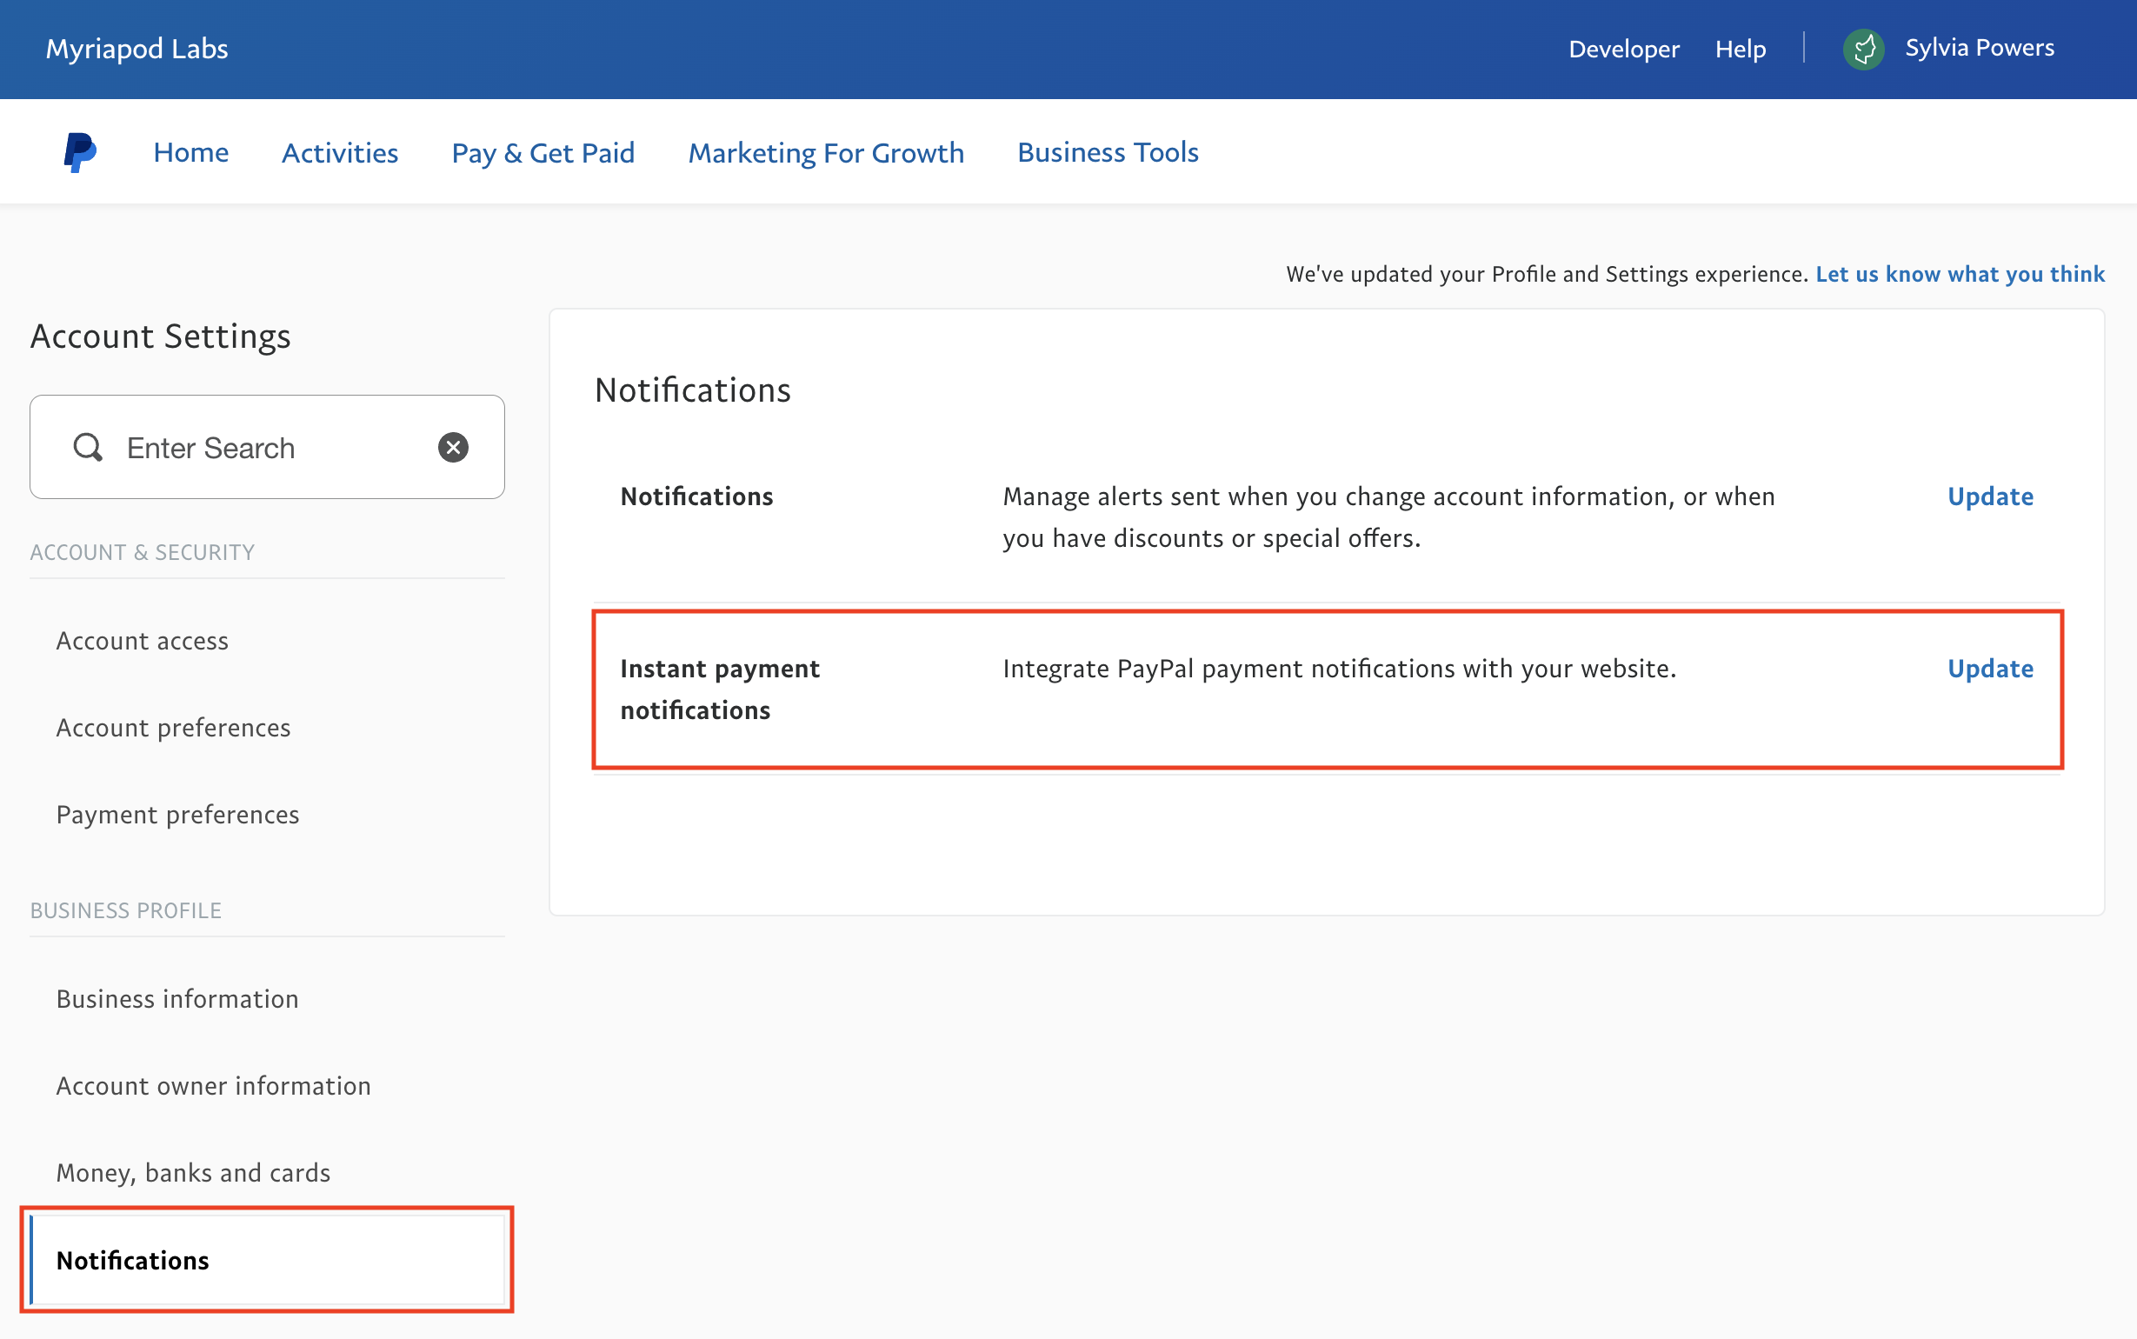Open Money, banks and cards settings
The image size is (2137, 1339).
tap(193, 1173)
